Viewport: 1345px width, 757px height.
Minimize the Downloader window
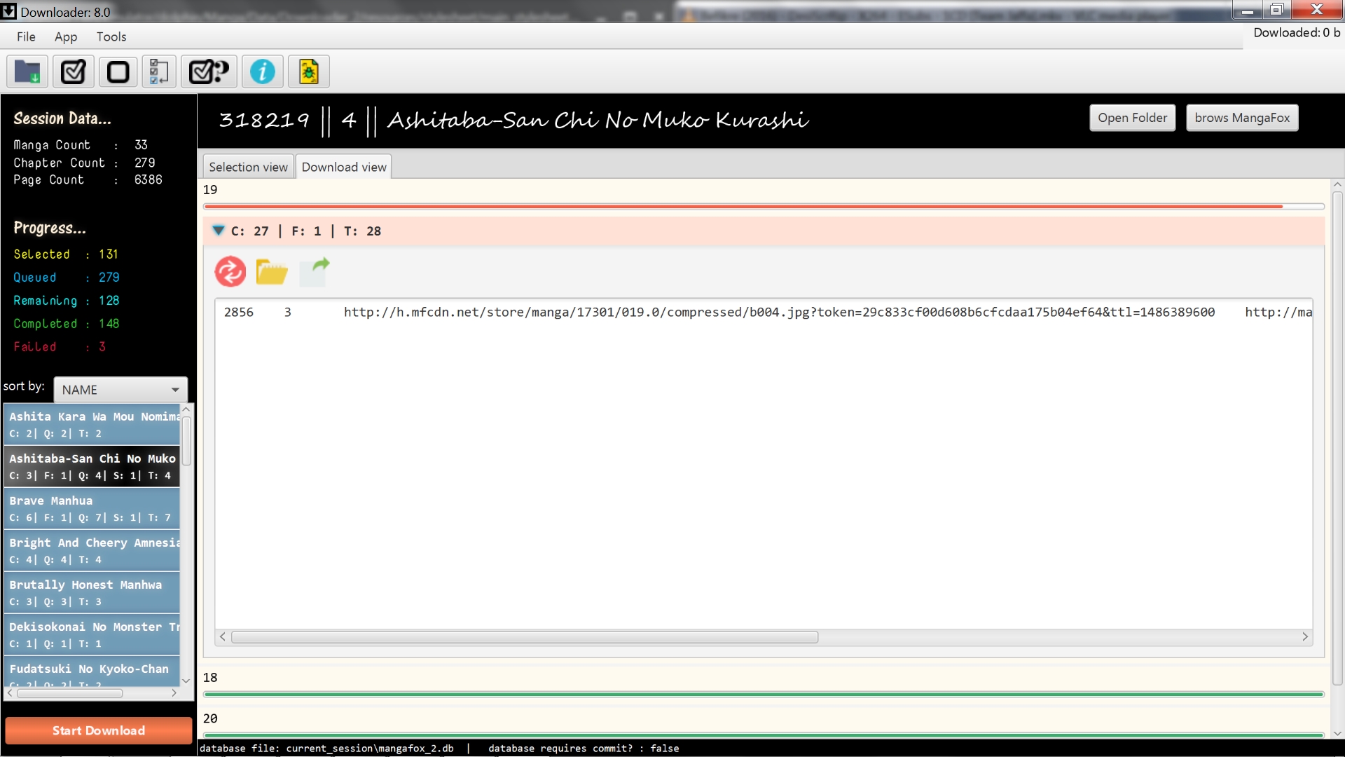[x=1248, y=10]
